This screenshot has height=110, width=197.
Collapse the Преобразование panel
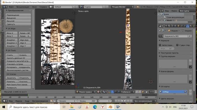click(x=6, y=10)
